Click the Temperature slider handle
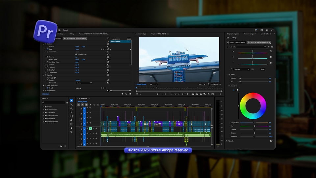Image resolution: width=316 pixels, height=178 pixels. 254,123
